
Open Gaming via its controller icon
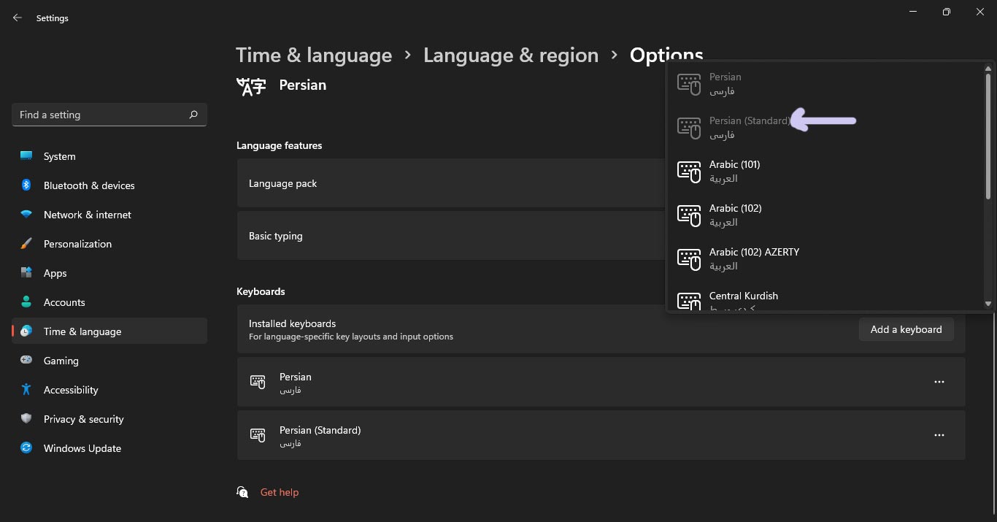click(26, 361)
